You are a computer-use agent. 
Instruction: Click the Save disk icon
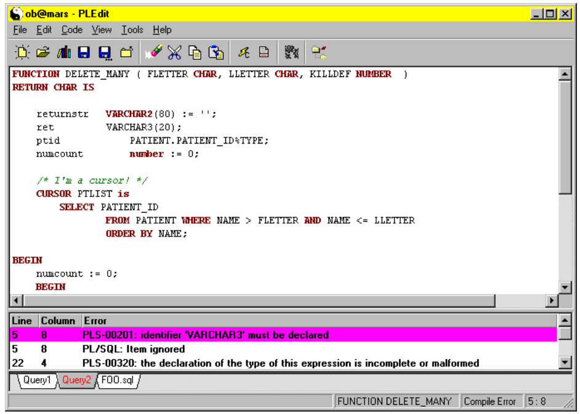coord(84,53)
